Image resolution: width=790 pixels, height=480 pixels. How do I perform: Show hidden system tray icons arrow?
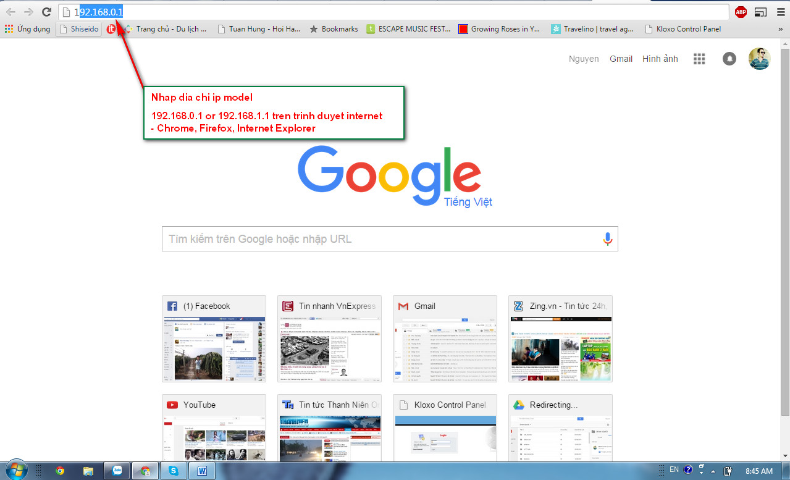713,471
